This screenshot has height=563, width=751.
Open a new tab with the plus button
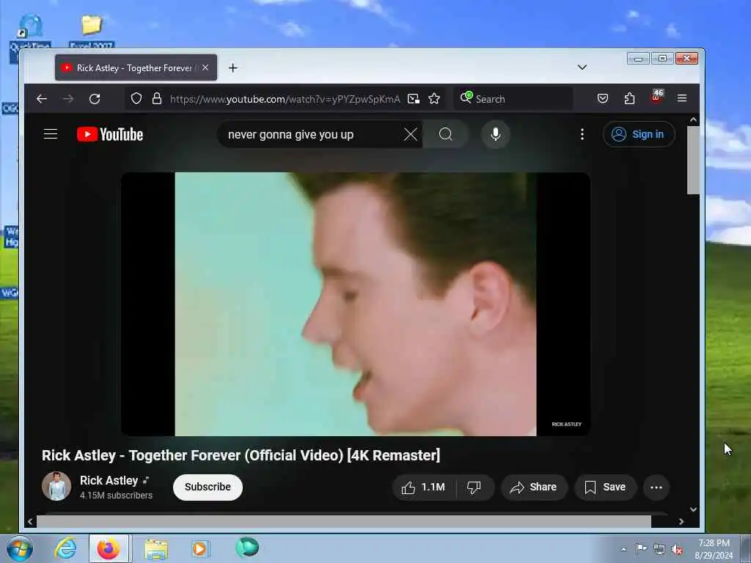(232, 68)
